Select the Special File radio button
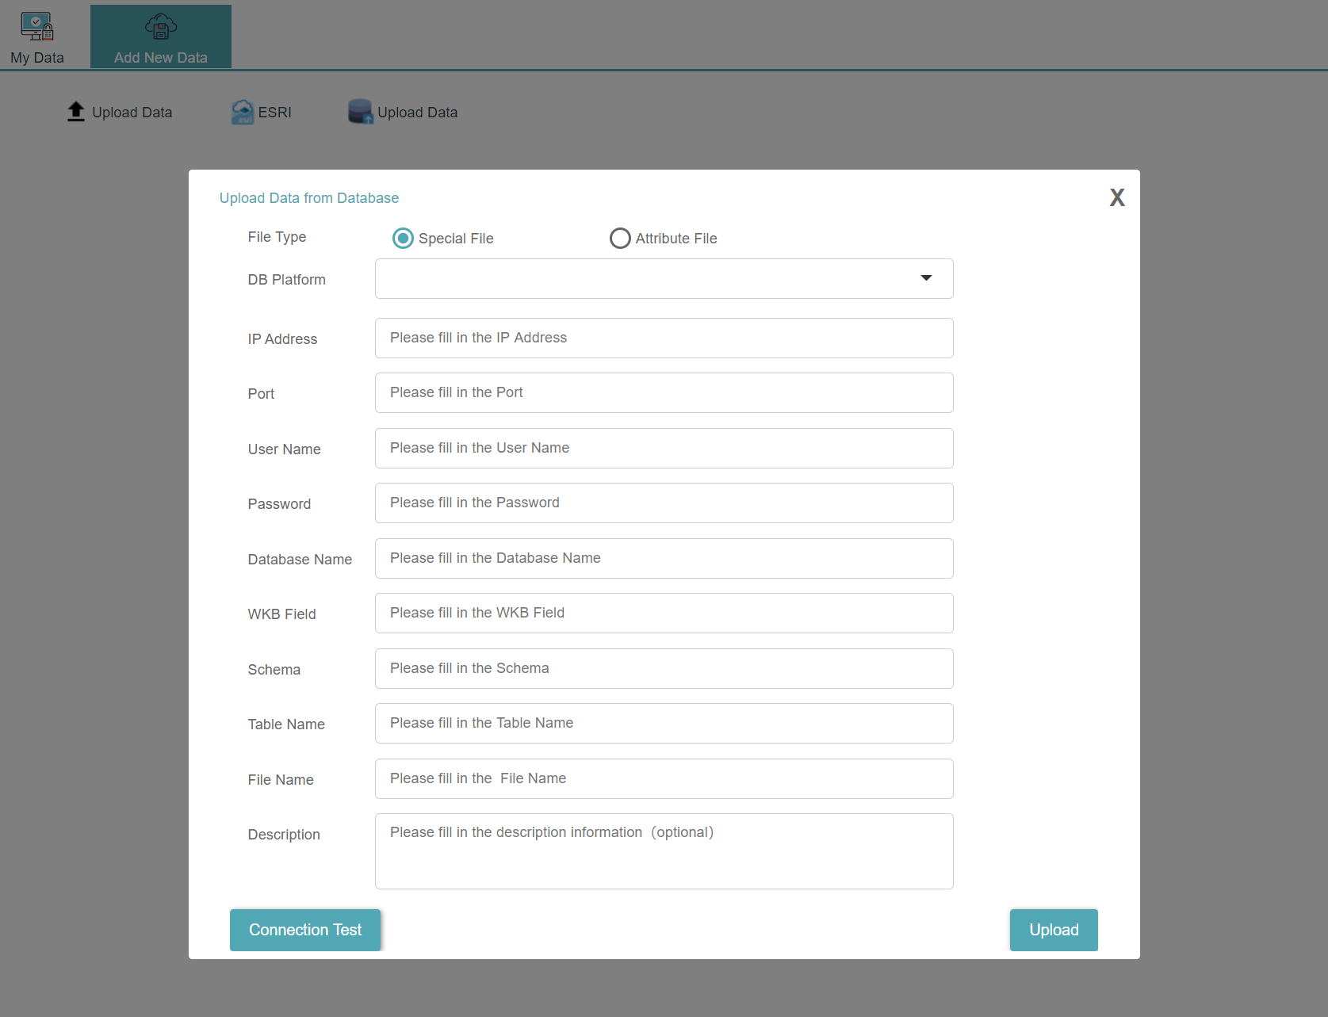The height and width of the screenshot is (1017, 1328). pyautogui.click(x=404, y=239)
